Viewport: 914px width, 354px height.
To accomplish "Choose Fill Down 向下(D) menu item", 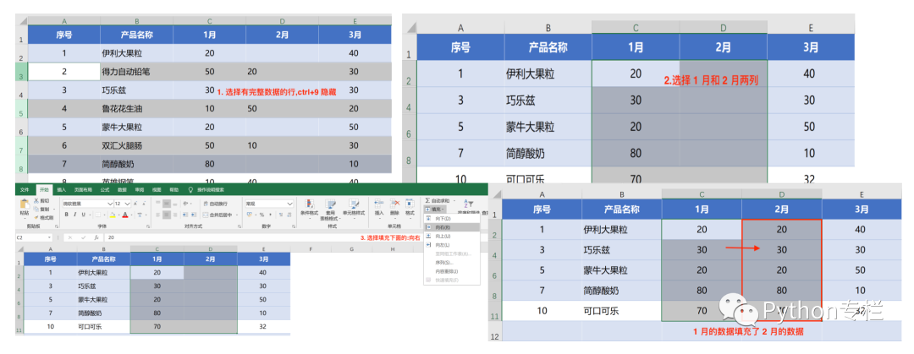I will click(x=452, y=218).
